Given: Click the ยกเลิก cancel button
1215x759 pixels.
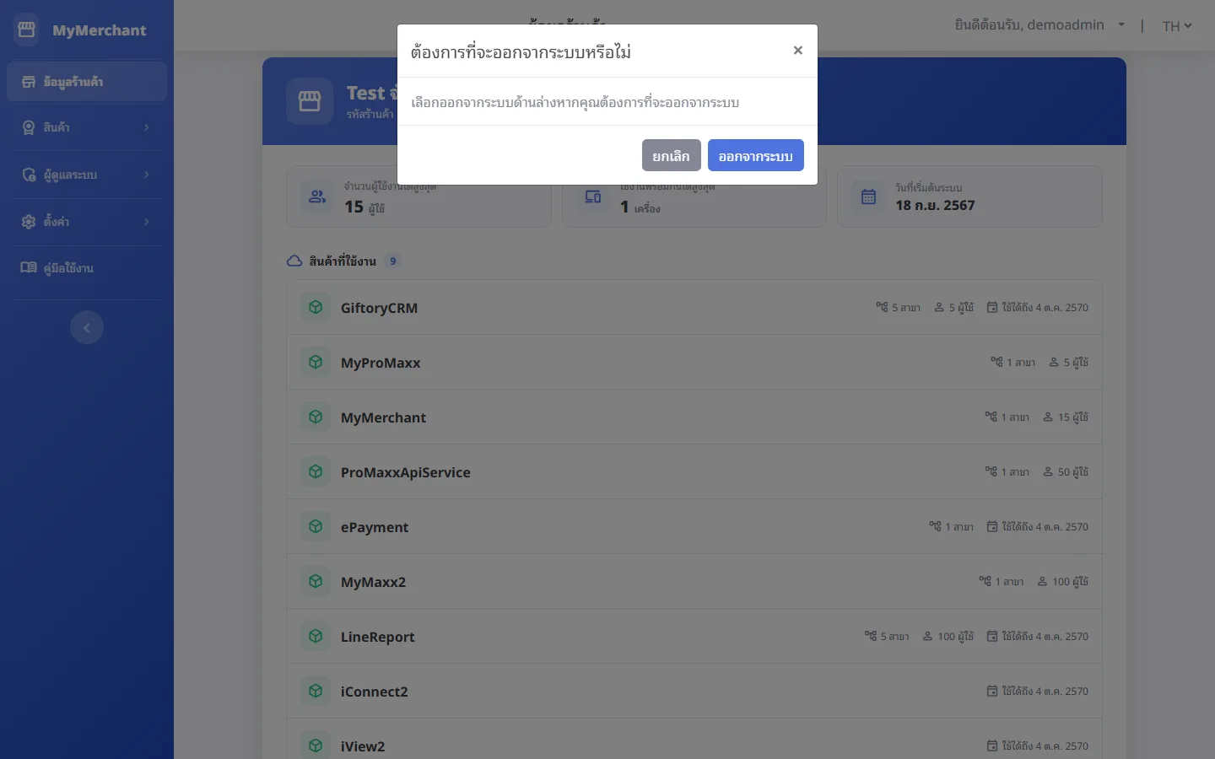Looking at the screenshot, I should [671, 156].
